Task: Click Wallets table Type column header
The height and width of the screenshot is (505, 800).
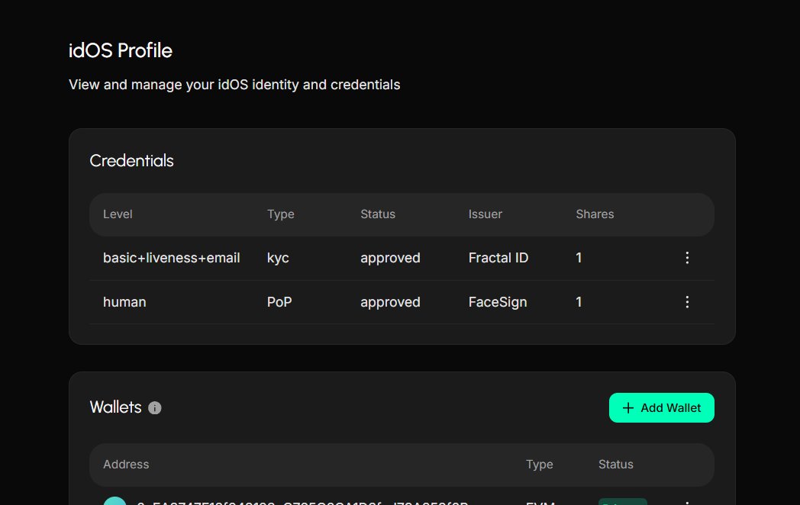Action: 540,464
